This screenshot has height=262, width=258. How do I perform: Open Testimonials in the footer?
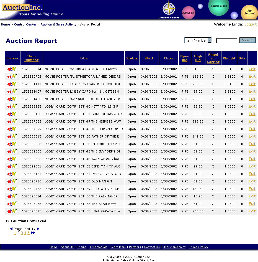pos(98,247)
